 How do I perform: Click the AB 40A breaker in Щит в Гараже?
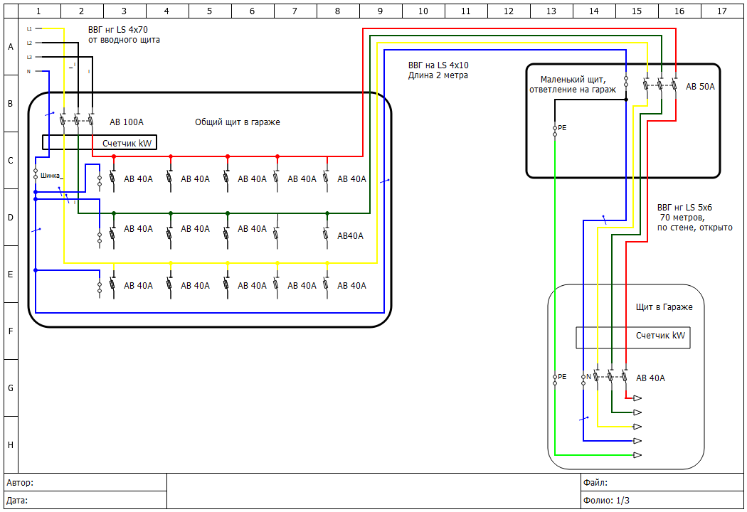[610, 378]
